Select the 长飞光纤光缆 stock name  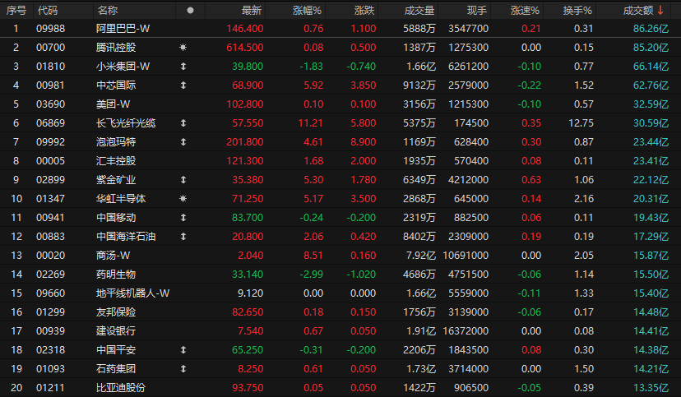(126, 123)
